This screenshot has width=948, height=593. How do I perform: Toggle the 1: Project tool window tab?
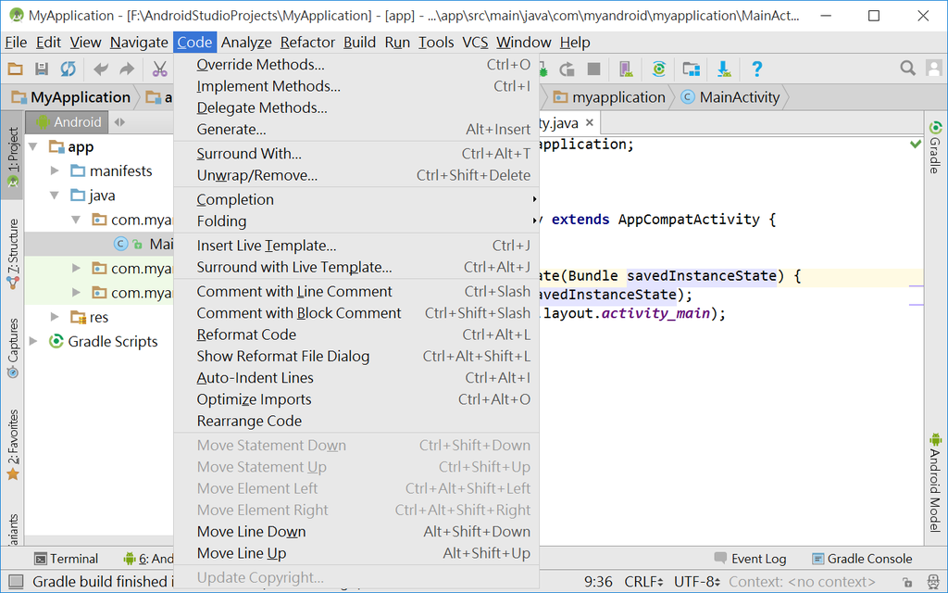[x=13, y=156]
